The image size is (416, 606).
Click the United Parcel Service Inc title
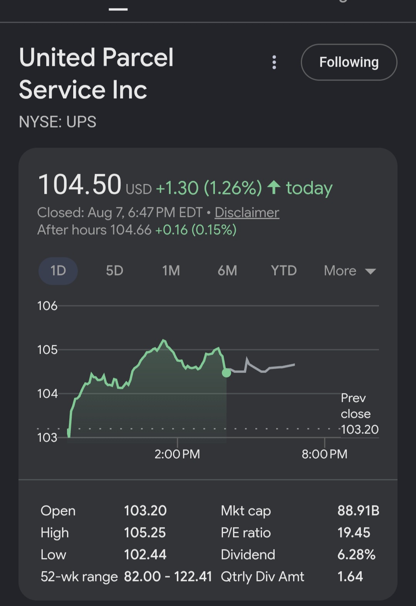96,73
